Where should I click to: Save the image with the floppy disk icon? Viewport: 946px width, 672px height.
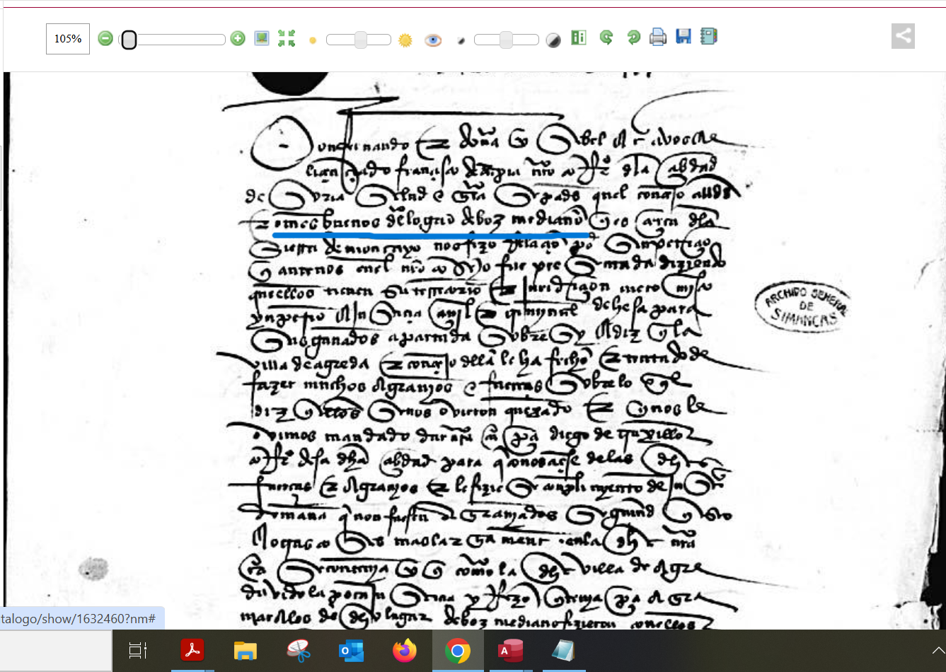683,37
